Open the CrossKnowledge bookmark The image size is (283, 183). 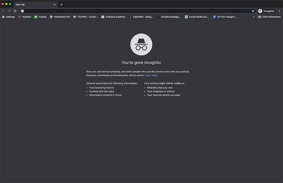pos(169,17)
